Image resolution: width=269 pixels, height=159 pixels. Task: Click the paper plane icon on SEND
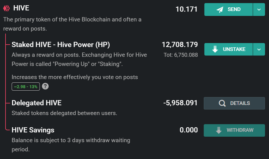220,9
